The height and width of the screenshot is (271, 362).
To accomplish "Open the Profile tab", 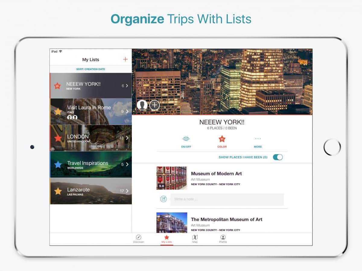I will click(223, 239).
